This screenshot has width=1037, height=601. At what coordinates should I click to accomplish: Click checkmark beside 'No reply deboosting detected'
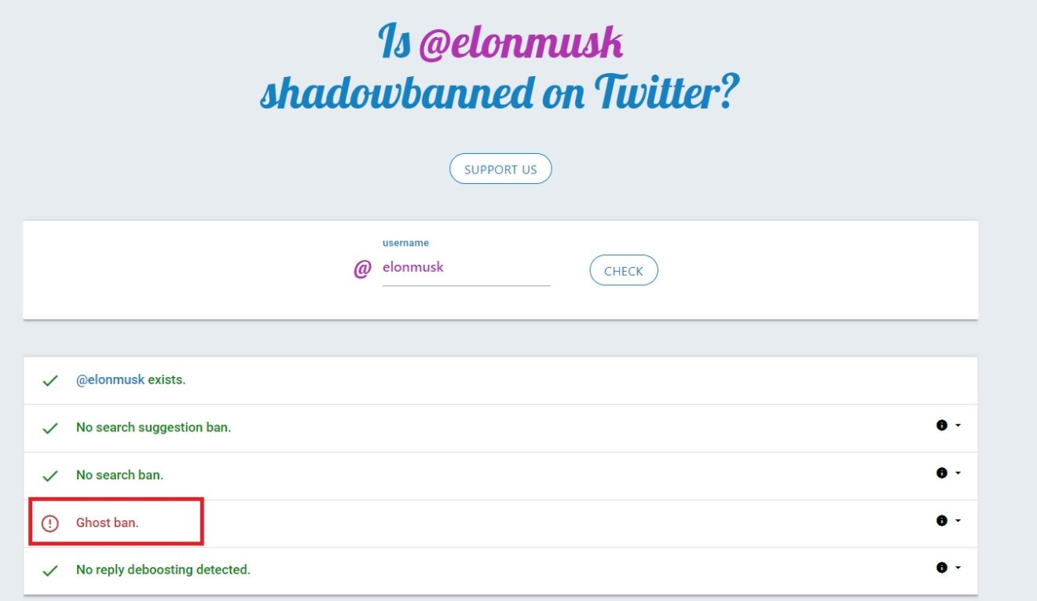50,570
